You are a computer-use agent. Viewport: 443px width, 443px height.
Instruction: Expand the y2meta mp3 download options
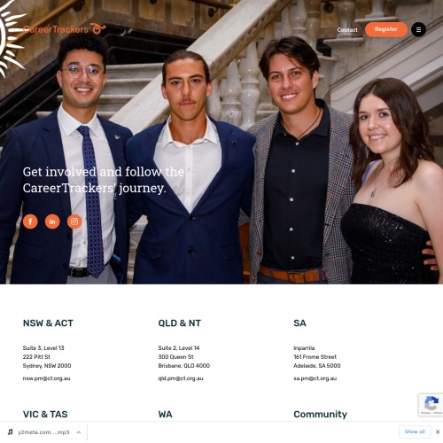(x=79, y=432)
